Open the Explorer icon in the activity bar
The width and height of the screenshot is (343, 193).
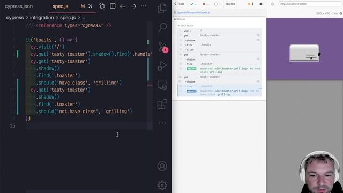(x=162, y=9)
